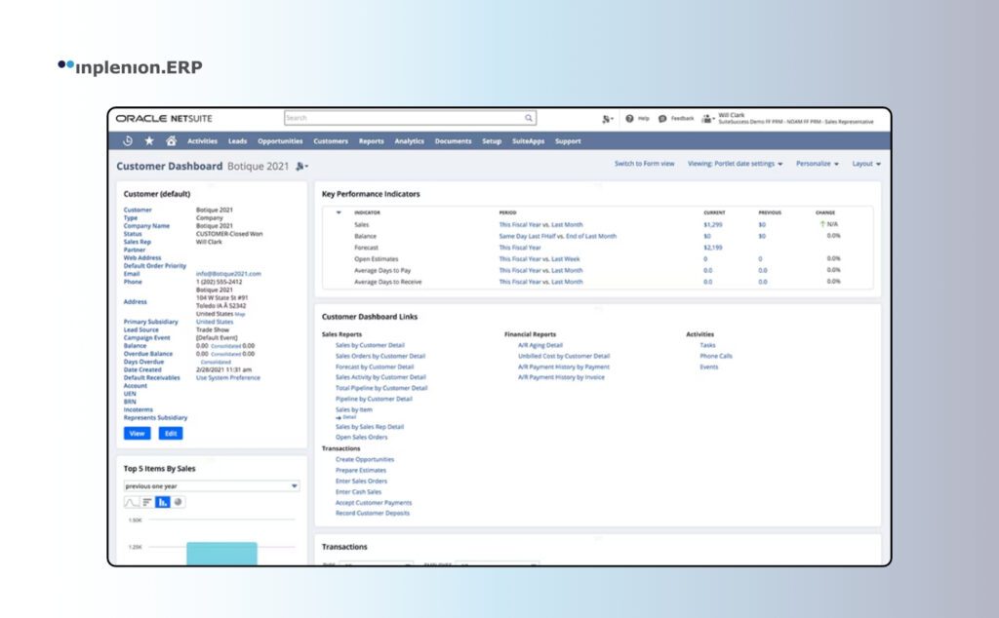Open Sales Orders by Customer Detail
999x618 pixels.
[x=380, y=356]
